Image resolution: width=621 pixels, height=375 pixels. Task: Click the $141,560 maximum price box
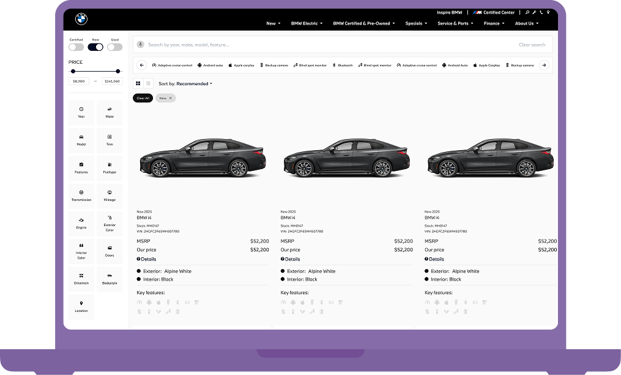pos(112,81)
